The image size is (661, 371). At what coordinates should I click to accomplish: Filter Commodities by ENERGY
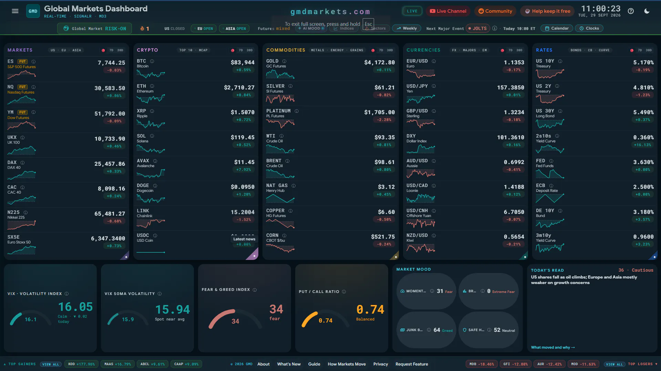click(337, 50)
